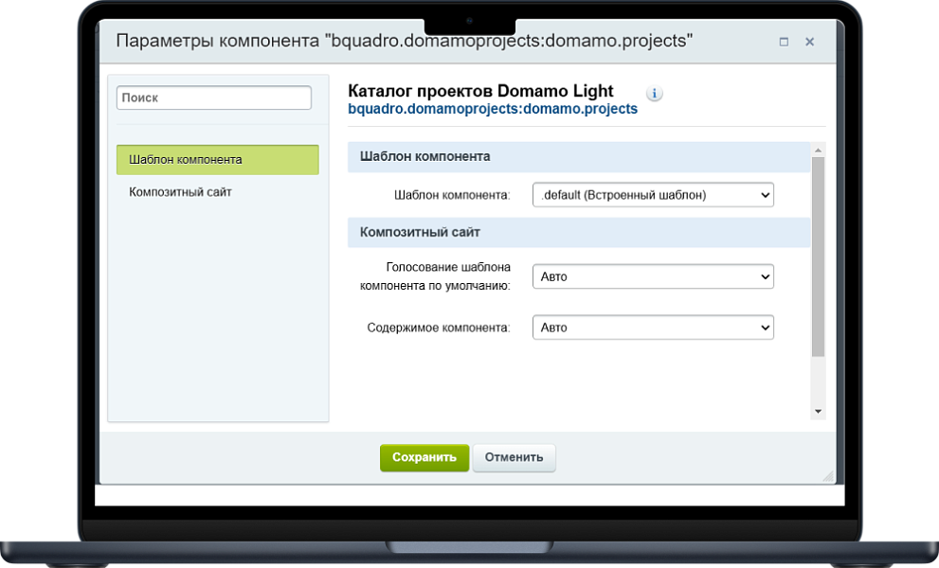Click the scrollbar up arrow
The height and width of the screenshot is (568, 939).
[x=816, y=148]
